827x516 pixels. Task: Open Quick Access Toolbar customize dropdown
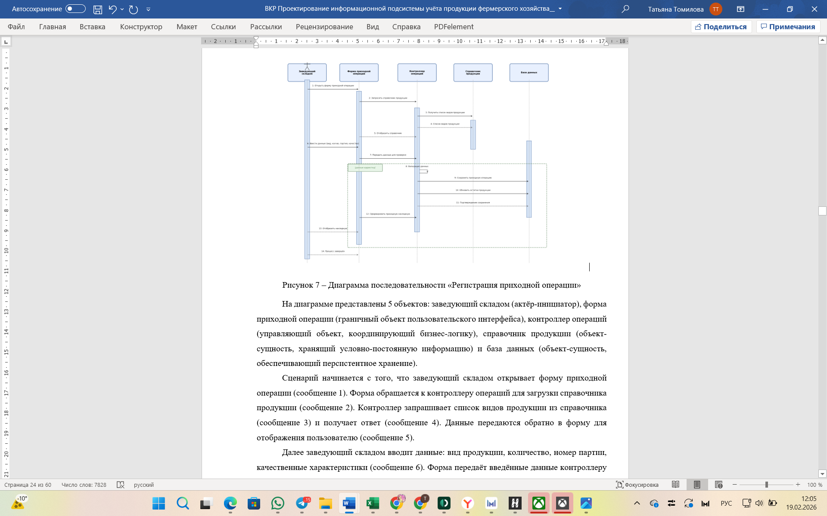(148, 9)
